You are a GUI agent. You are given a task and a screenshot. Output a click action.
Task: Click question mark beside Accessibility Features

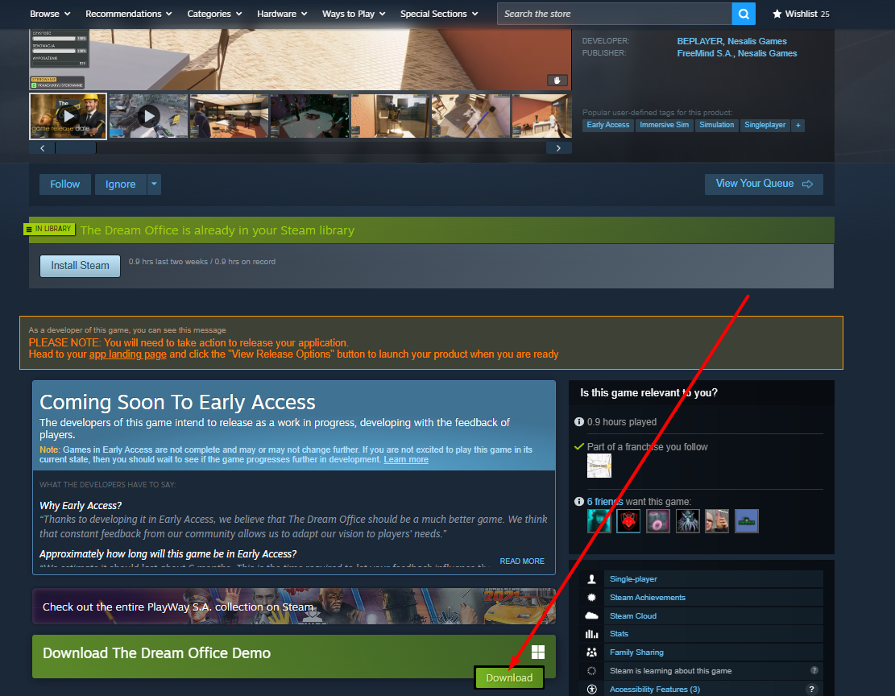(x=811, y=689)
